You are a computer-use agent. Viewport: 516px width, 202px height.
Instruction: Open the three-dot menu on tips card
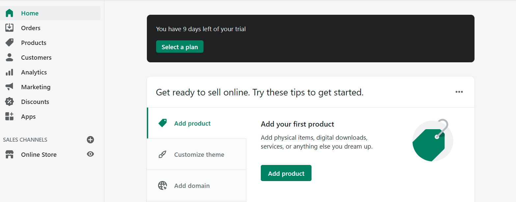pyautogui.click(x=459, y=92)
